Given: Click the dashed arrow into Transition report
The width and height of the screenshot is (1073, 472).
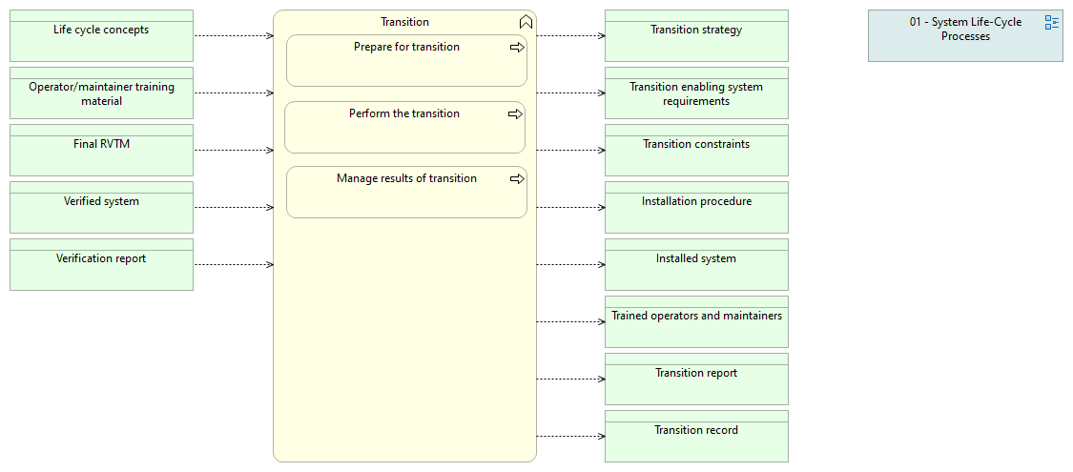Looking at the screenshot, I should pos(570,379).
